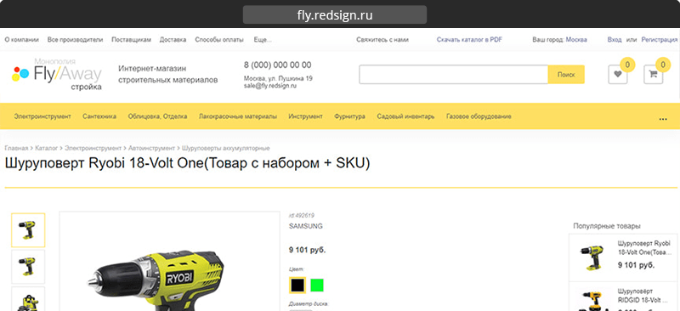This screenshot has height=311, width=680.
Task: Expand the "Еще..." top menu
Action: [263, 39]
